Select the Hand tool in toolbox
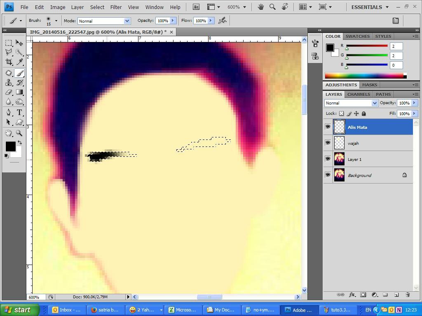Viewport: 422px width, 316px height. [9, 133]
